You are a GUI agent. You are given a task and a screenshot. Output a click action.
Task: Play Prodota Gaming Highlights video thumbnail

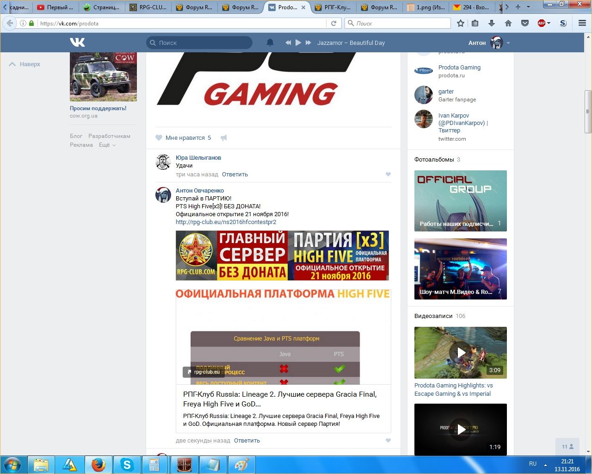tap(461, 353)
